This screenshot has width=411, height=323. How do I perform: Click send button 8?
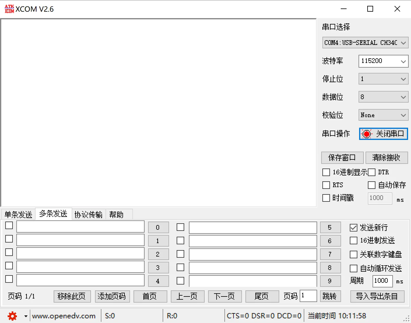[330, 268]
